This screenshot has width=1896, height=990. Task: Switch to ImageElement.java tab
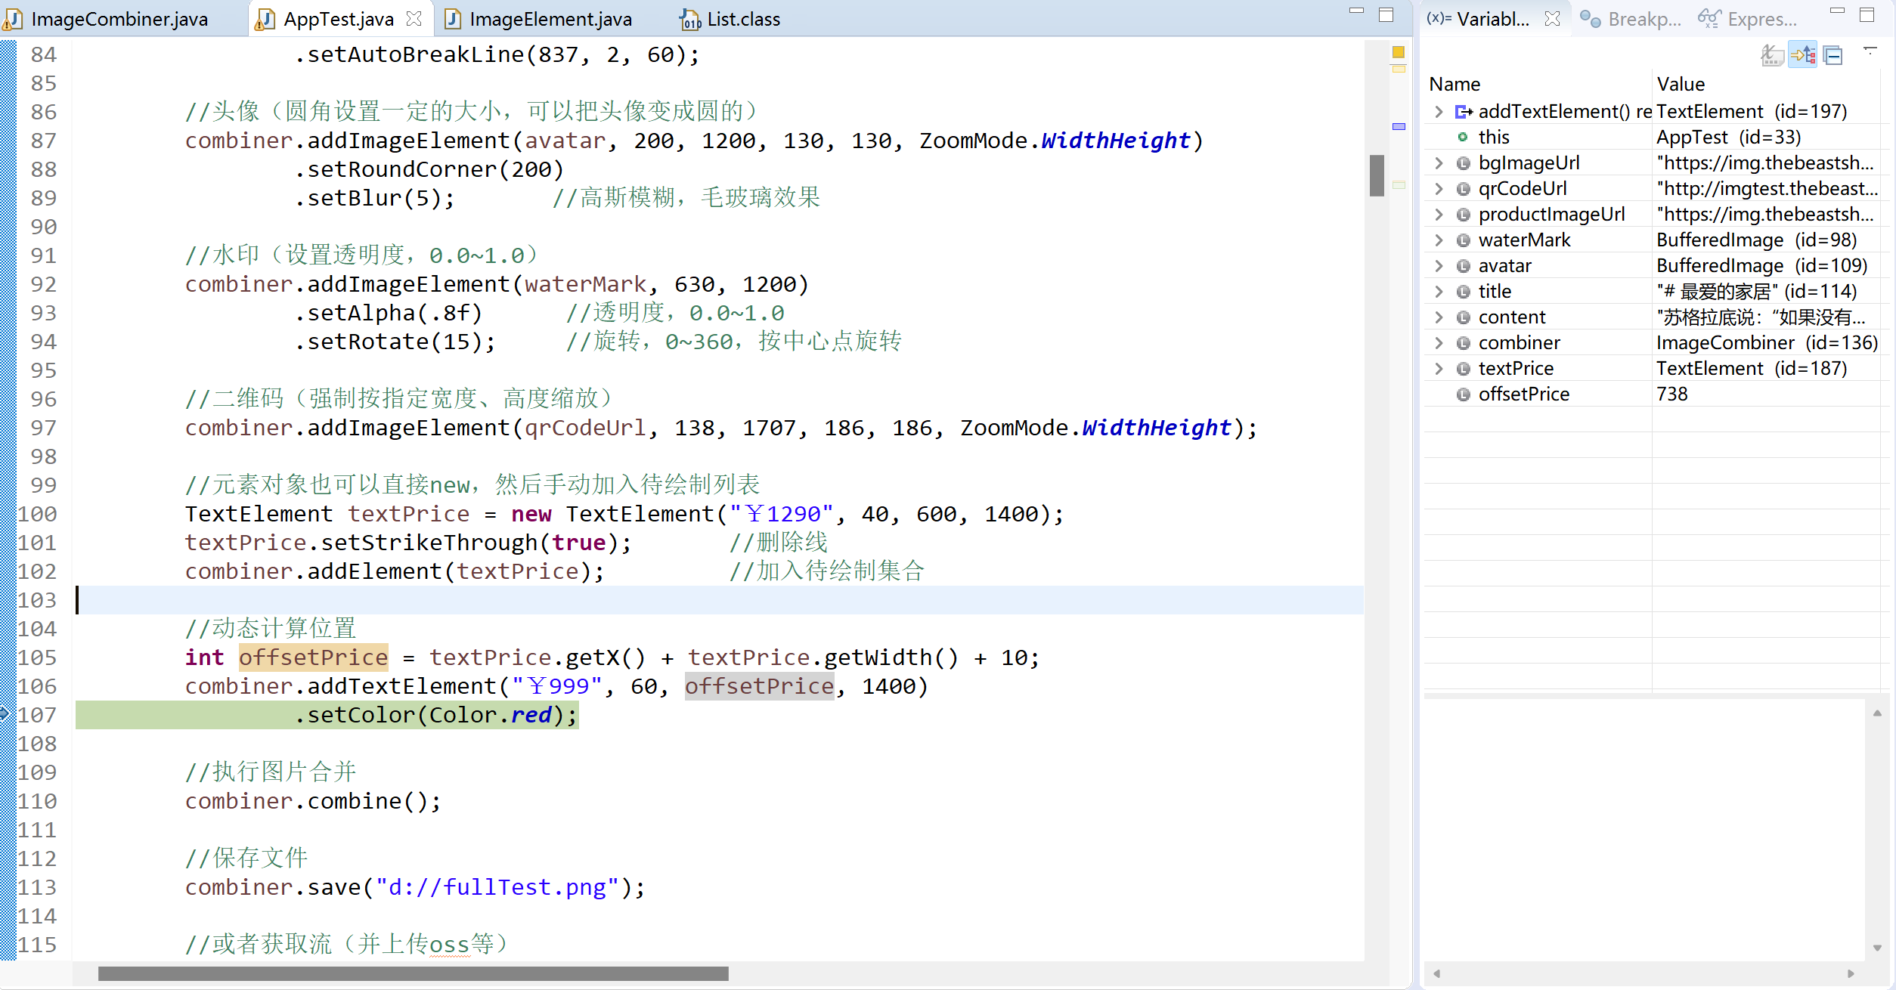click(x=550, y=19)
